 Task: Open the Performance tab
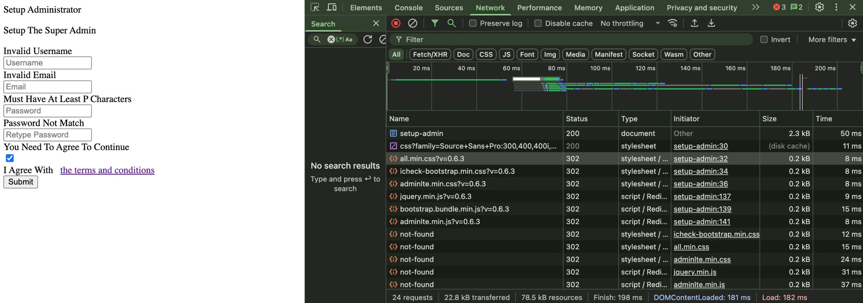pyautogui.click(x=539, y=7)
